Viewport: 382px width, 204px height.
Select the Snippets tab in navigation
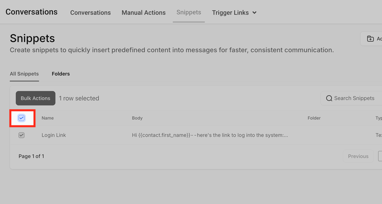(x=189, y=12)
